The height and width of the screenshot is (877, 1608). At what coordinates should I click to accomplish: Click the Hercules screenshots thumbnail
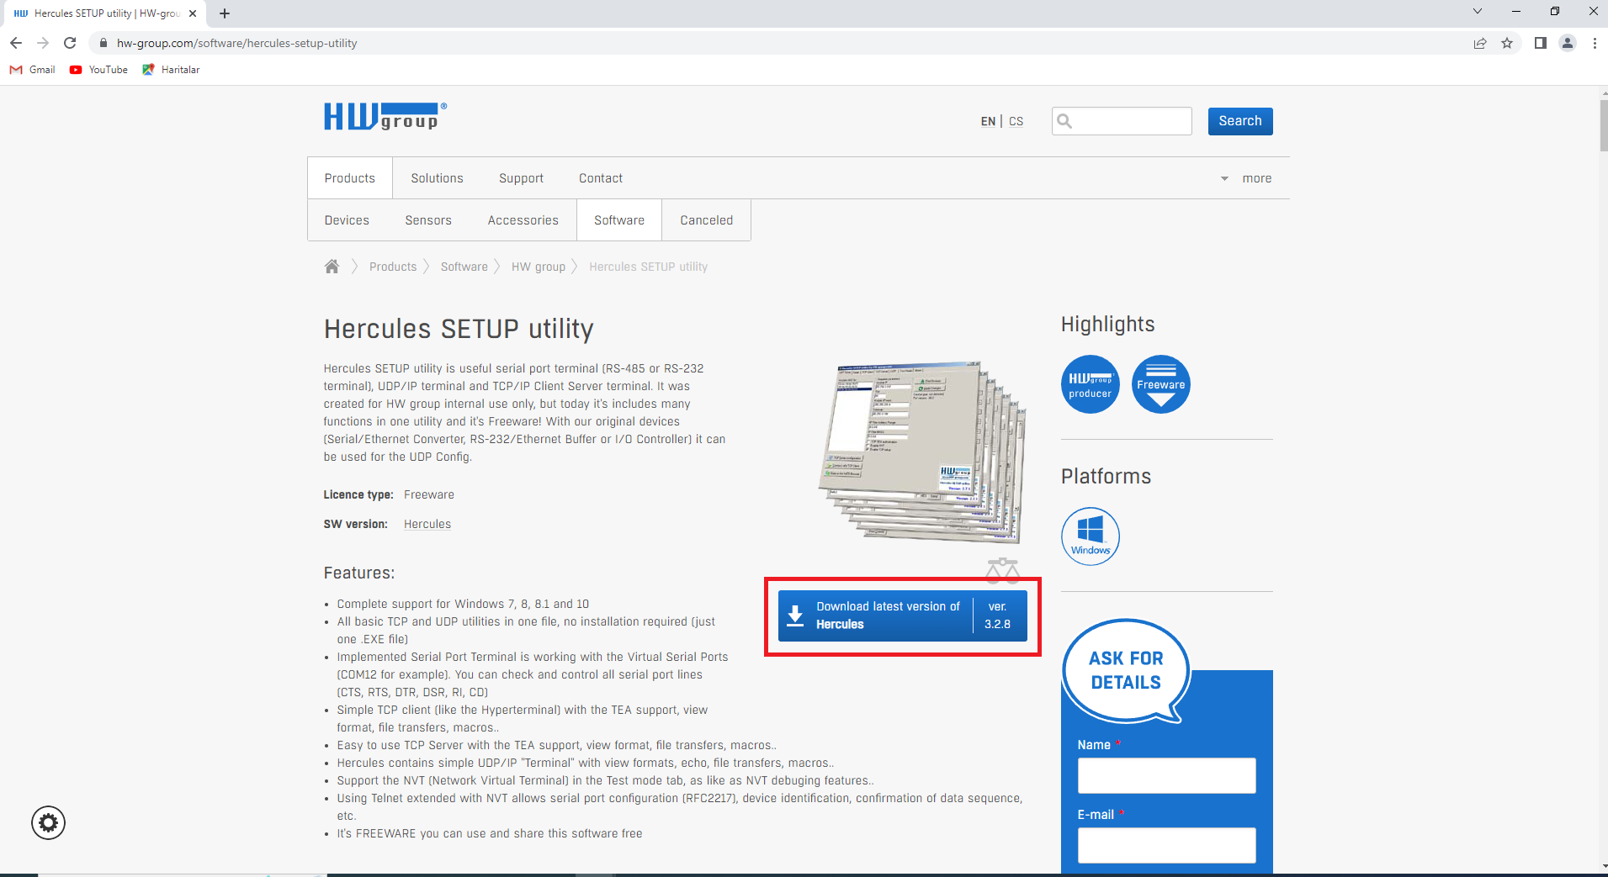[923, 452]
